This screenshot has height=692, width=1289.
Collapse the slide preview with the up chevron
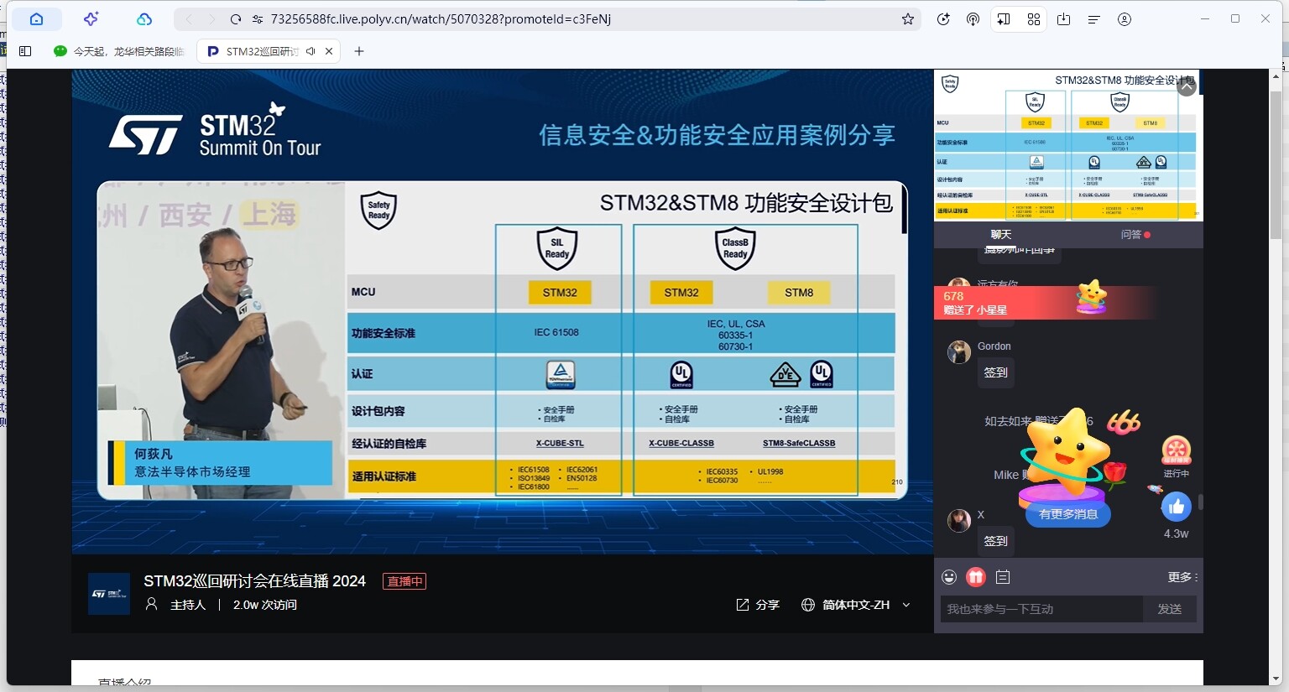[x=1186, y=86]
